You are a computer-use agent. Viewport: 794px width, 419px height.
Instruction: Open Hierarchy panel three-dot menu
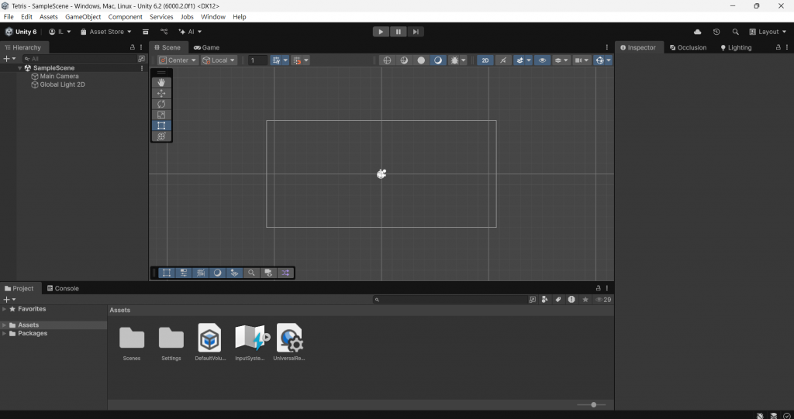click(141, 47)
